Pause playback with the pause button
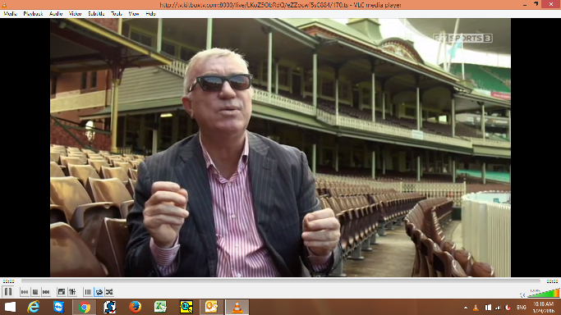Viewport: 561px width, 315px height. [x=8, y=292]
